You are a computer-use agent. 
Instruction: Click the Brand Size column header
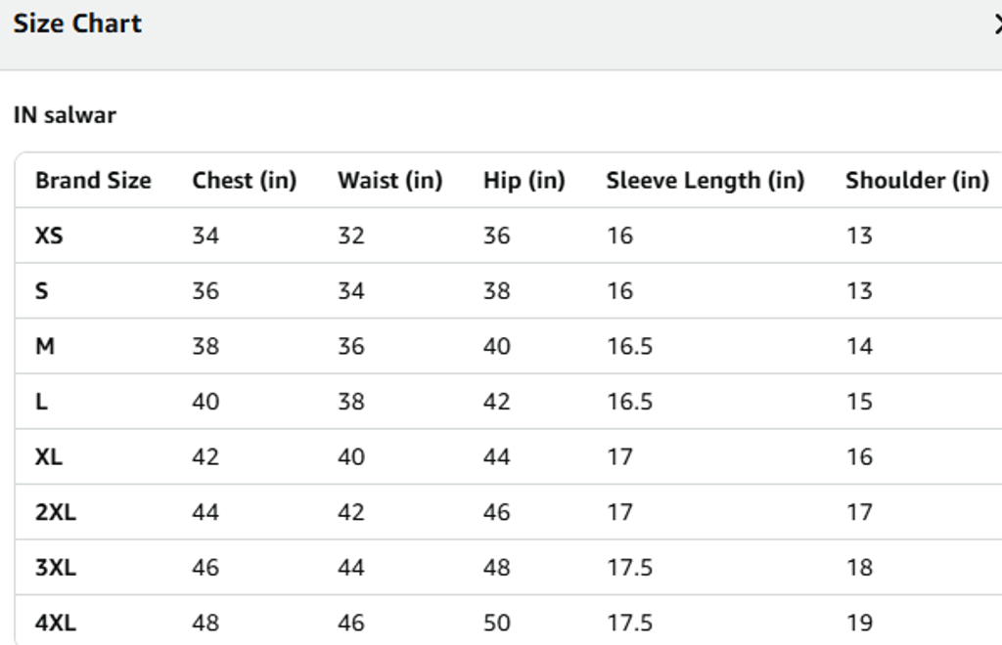(93, 181)
